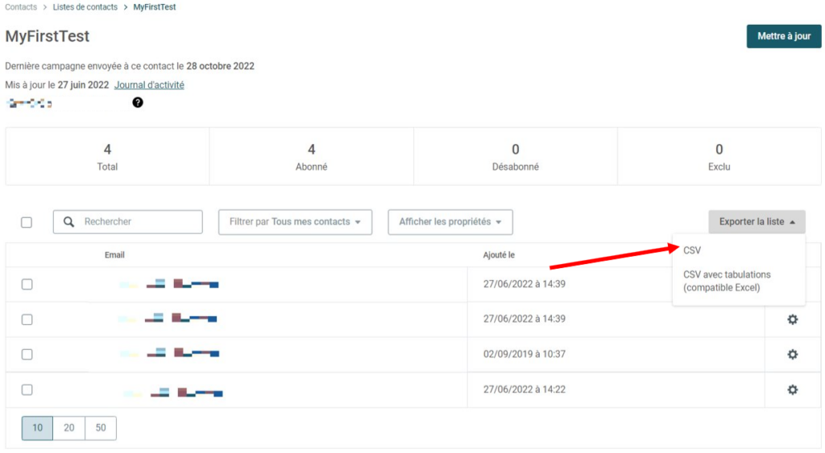825x453 pixels.
Task: Check the second contact row checkbox
Action: pyautogui.click(x=27, y=319)
